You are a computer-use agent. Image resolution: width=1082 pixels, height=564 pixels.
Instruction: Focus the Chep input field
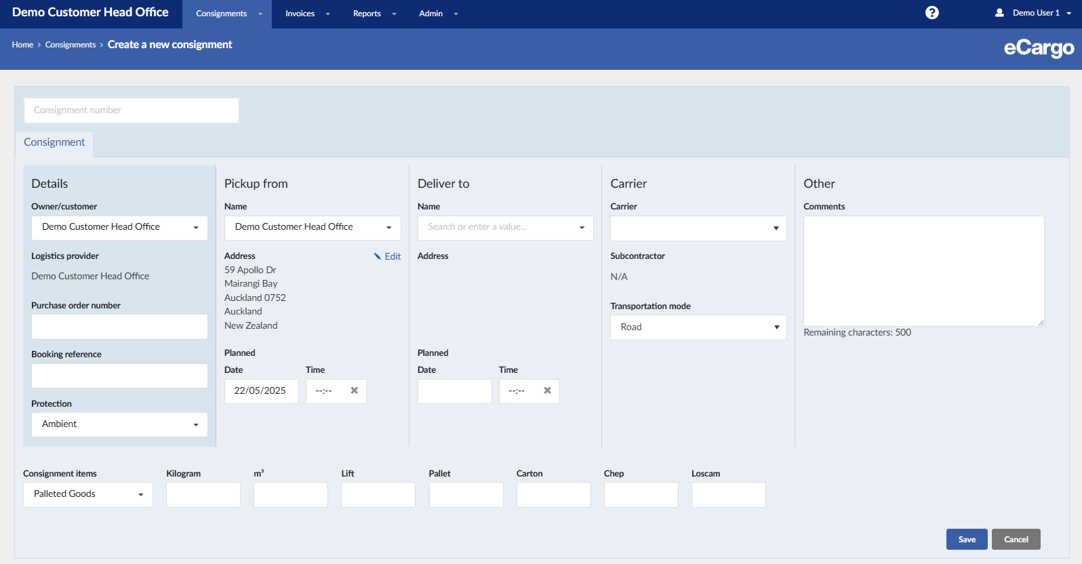click(641, 495)
